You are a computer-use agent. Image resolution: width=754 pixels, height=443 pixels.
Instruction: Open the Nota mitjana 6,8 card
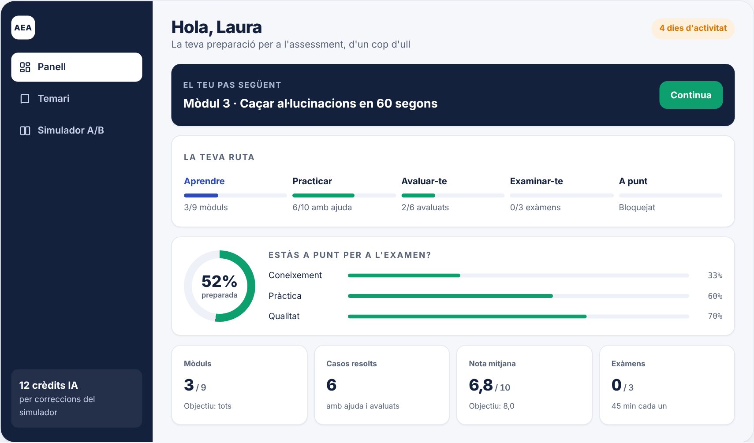524,385
